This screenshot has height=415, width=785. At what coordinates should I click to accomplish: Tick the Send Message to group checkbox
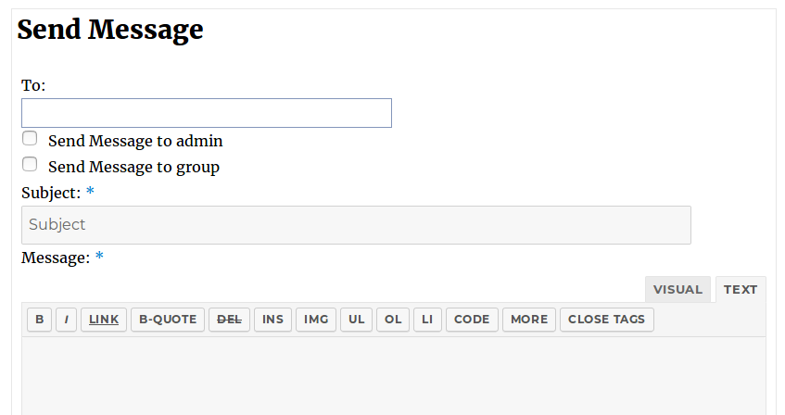pyautogui.click(x=30, y=165)
